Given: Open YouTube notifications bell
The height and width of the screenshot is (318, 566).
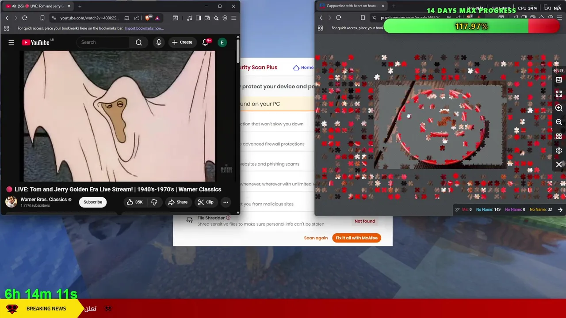Looking at the screenshot, I should (x=206, y=42).
